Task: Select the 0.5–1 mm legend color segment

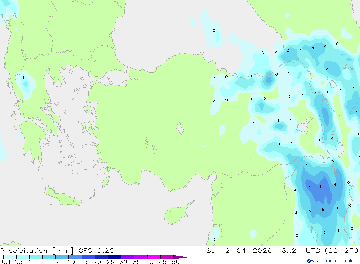Action: 23,257
